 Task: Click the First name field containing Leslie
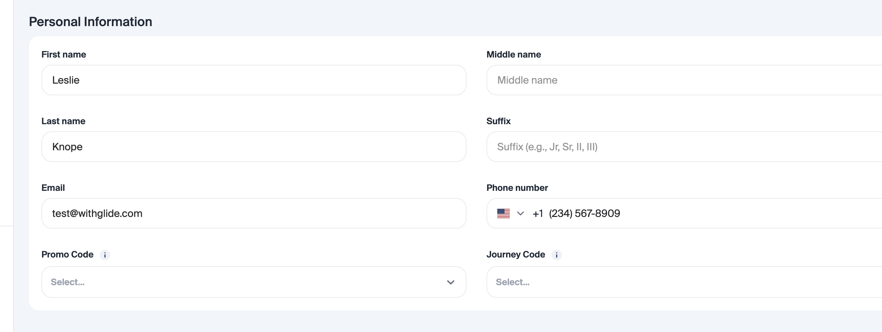tap(253, 80)
